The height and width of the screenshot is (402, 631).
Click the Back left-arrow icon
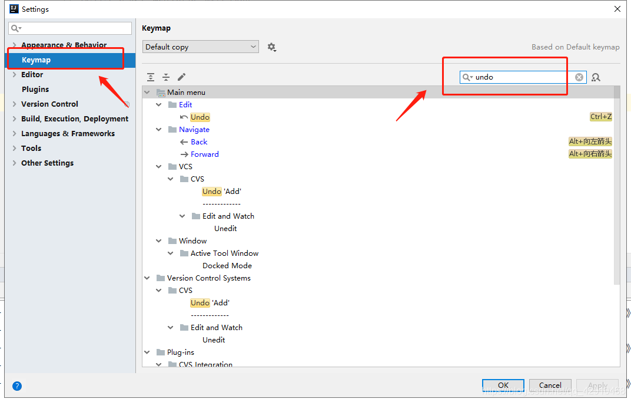click(x=184, y=142)
